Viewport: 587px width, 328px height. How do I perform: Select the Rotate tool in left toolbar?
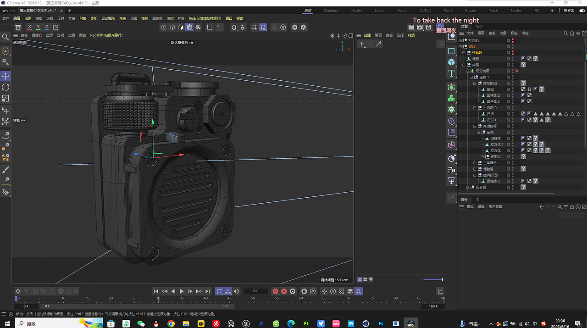(x=6, y=87)
